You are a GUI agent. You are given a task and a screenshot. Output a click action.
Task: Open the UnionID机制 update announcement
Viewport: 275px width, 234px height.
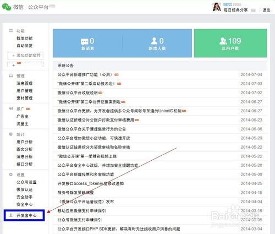[x=119, y=111]
